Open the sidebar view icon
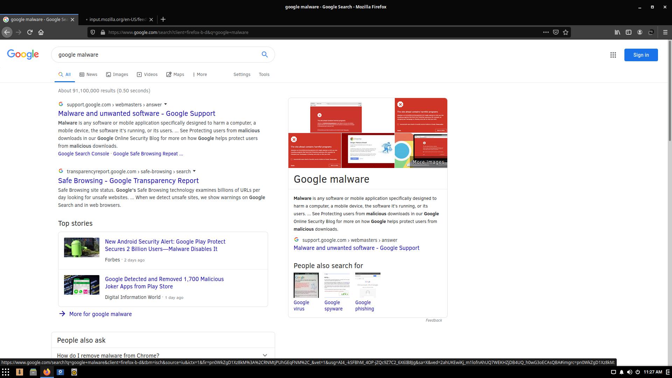Viewport: 672px width, 378px height. 628,32
